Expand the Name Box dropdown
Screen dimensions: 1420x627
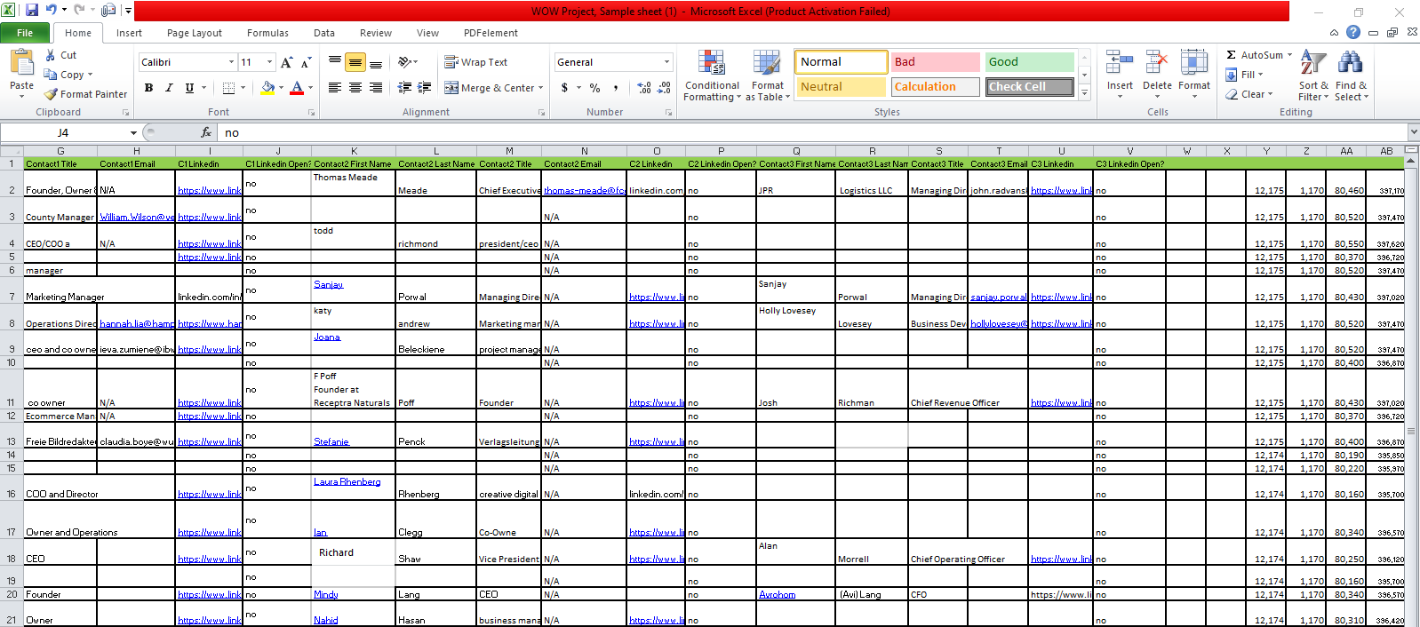coord(133,132)
